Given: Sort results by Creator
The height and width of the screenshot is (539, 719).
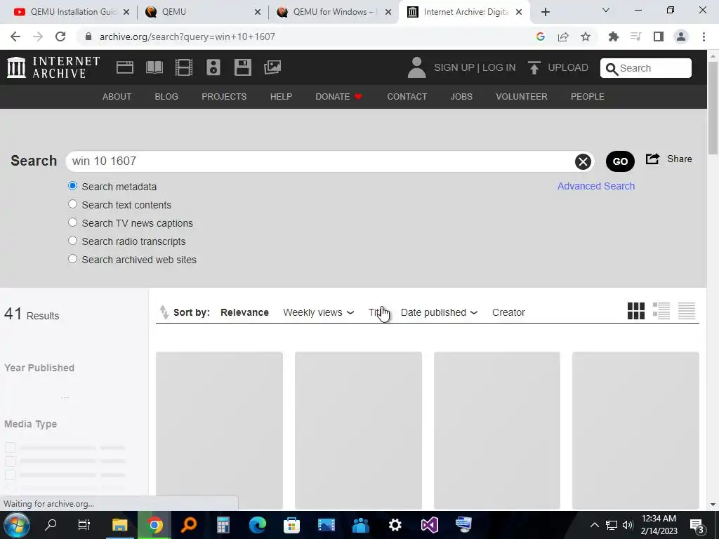Looking at the screenshot, I should pos(508,312).
